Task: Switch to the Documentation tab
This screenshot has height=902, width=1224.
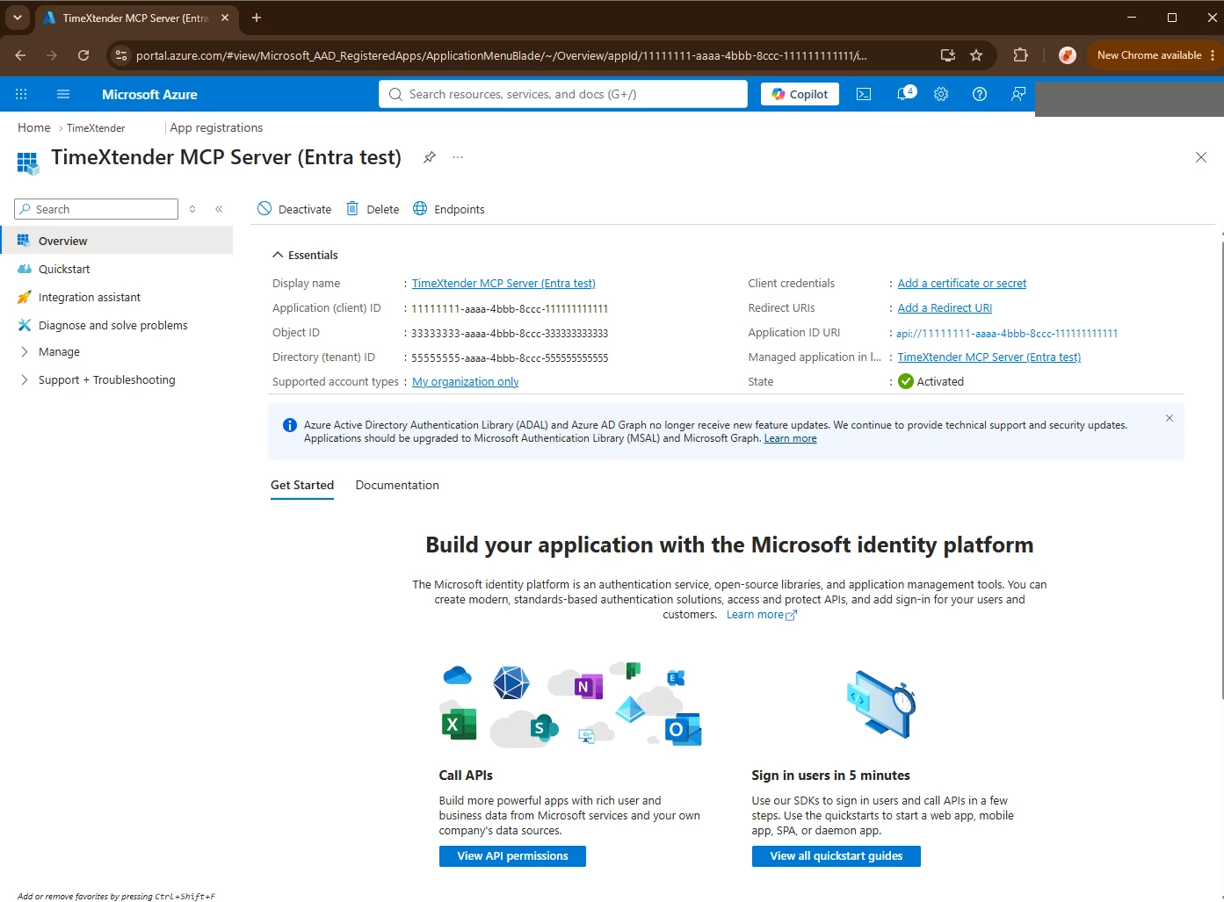Action: coord(397,485)
